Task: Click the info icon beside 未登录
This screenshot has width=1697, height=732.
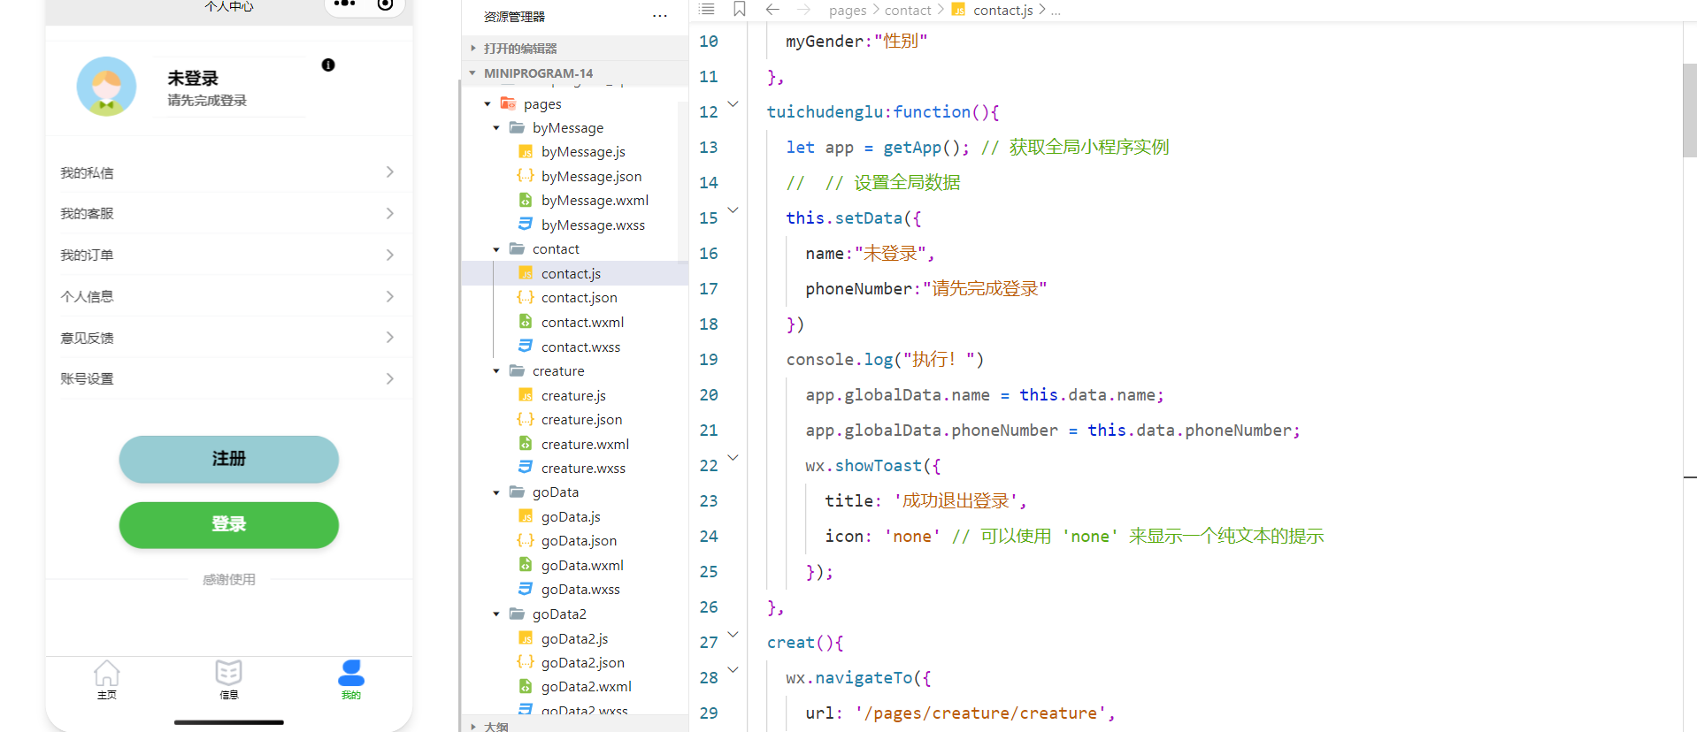Action: [x=328, y=65]
